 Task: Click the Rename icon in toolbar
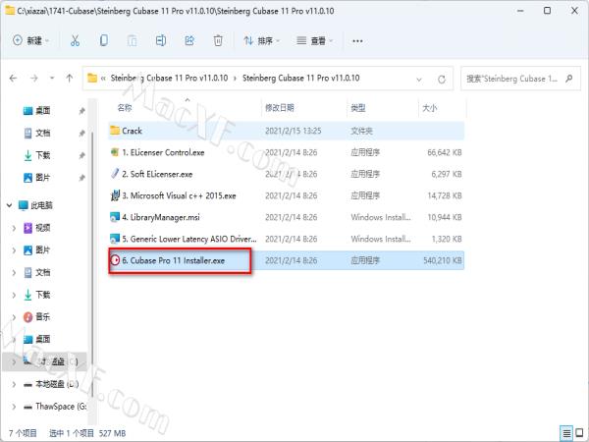point(161,40)
